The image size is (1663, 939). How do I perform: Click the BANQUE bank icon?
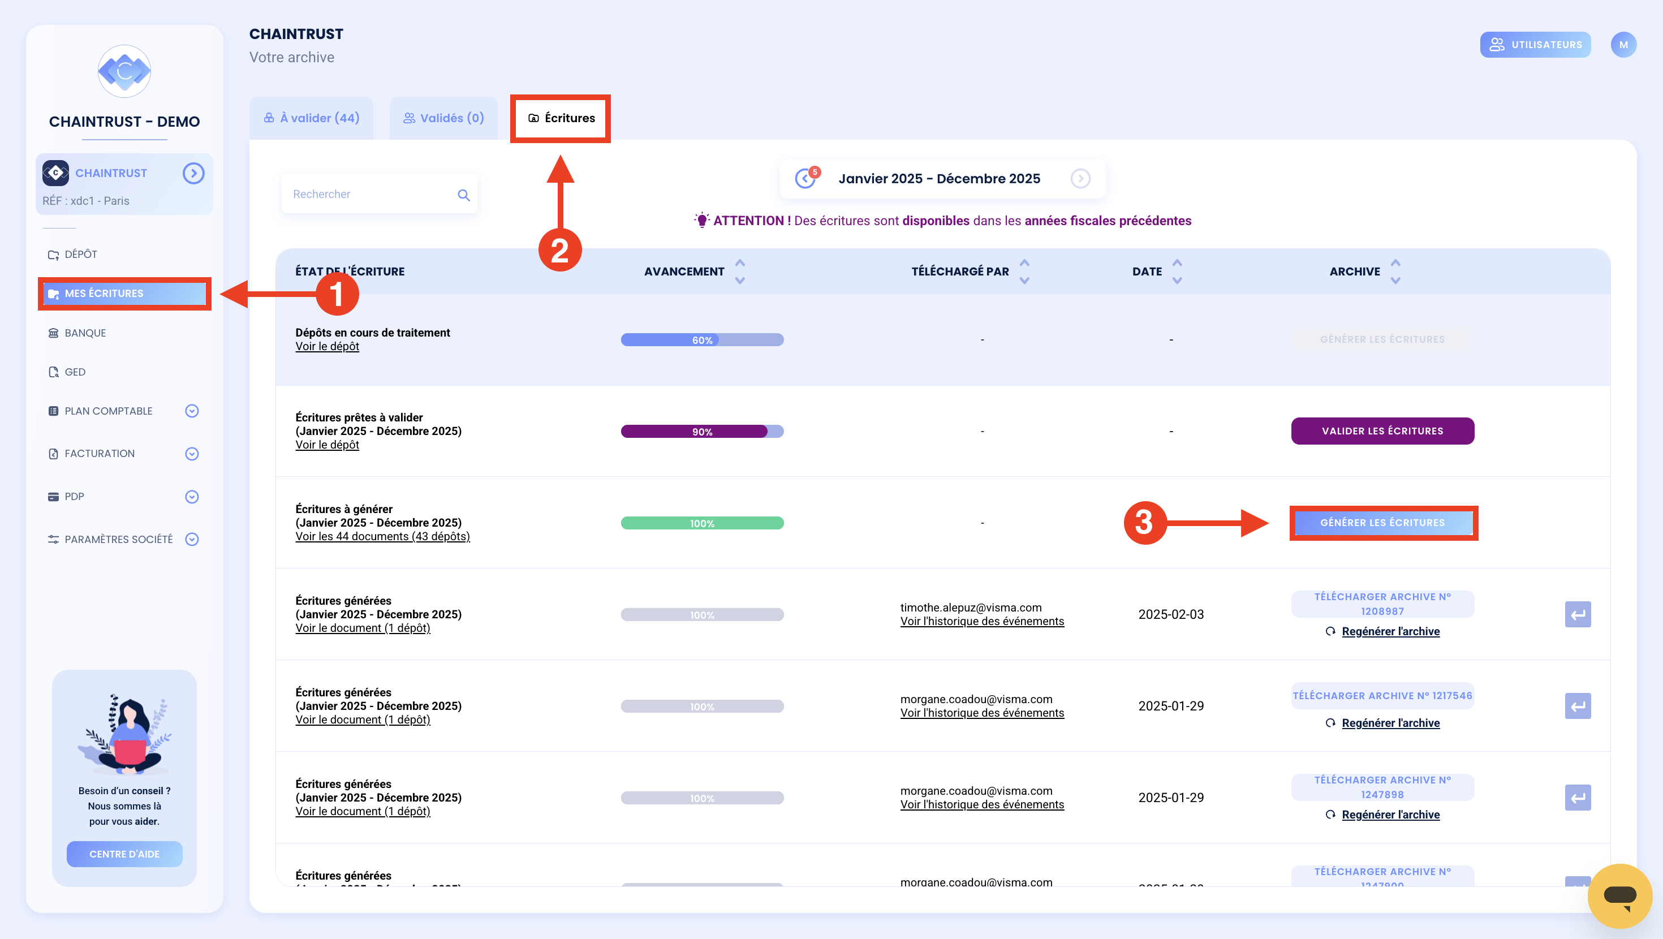click(54, 333)
